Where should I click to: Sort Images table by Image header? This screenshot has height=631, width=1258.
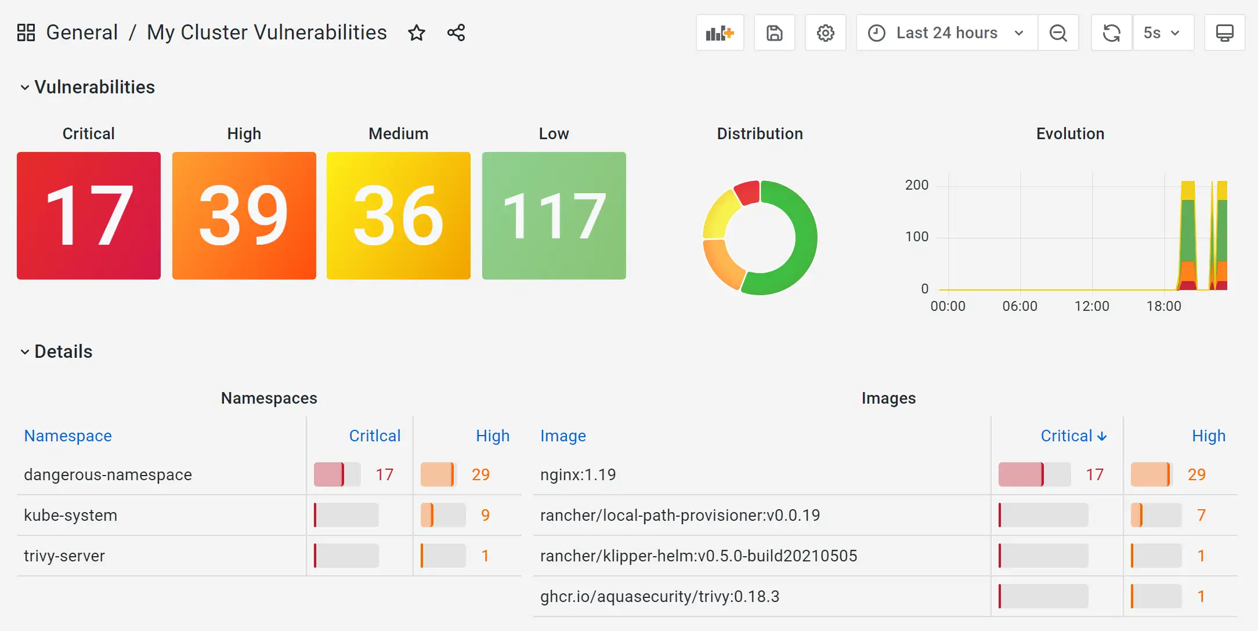coord(563,436)
